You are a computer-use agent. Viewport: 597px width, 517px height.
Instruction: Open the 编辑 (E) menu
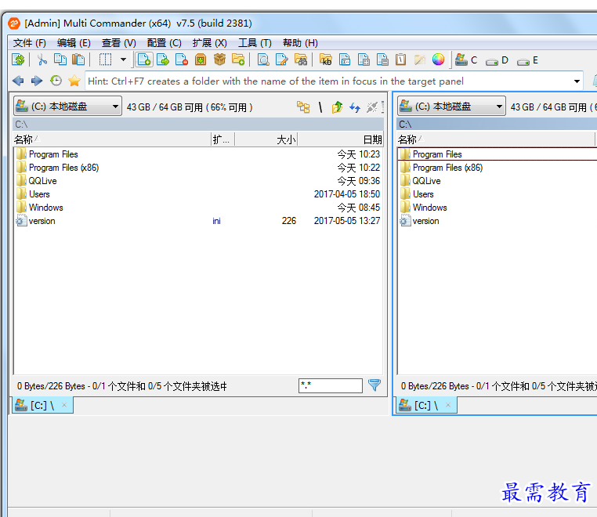pyautogui.click(x=74, y=43)
